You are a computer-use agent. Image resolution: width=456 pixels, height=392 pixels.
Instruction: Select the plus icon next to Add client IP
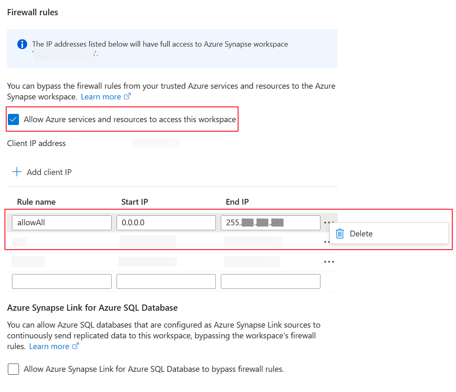pos(16,172)
